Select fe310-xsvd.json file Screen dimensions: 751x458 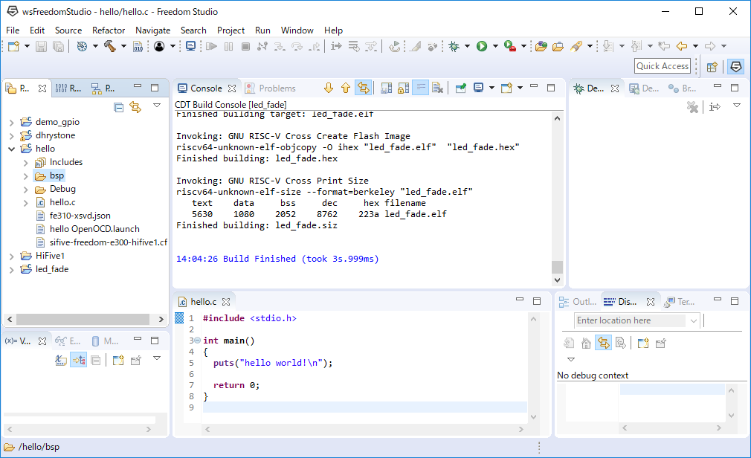80,216
